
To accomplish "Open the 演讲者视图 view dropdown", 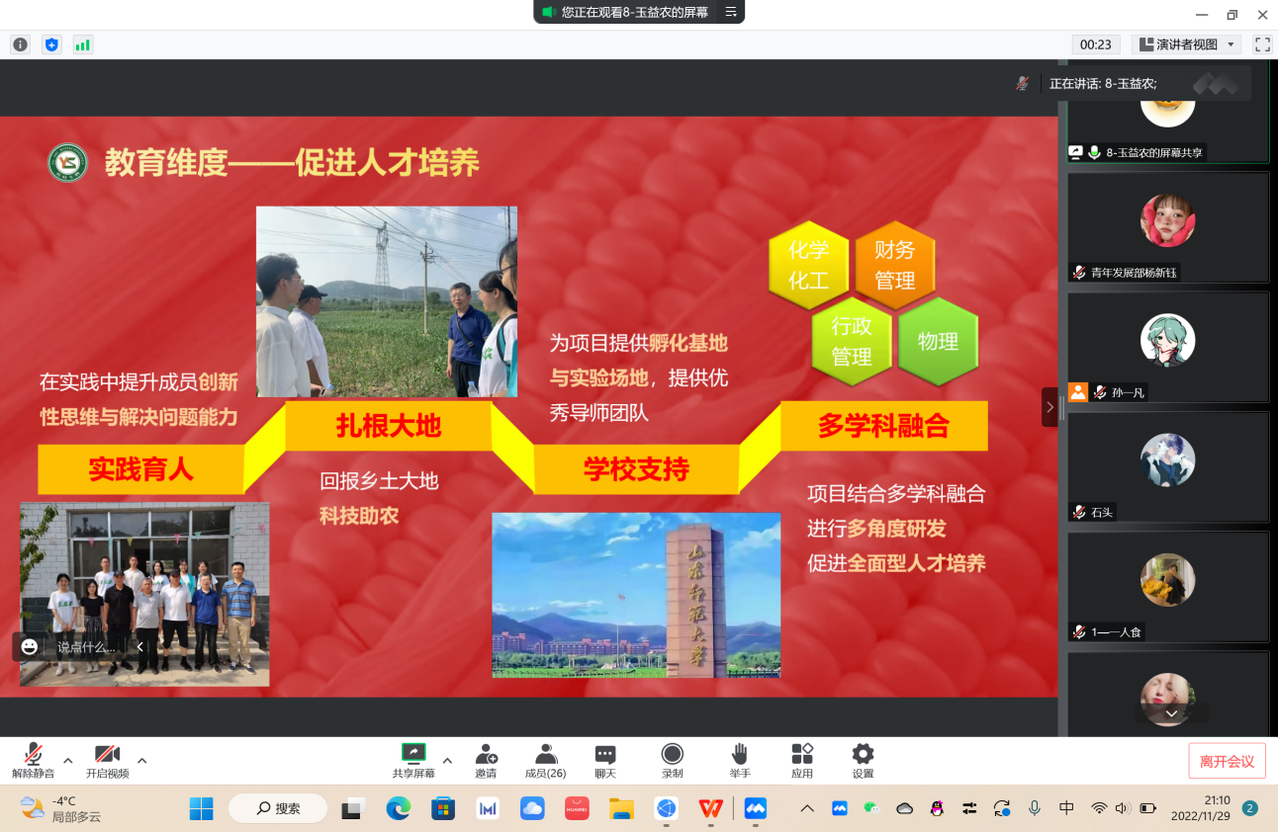I will tap(1186, 44).
